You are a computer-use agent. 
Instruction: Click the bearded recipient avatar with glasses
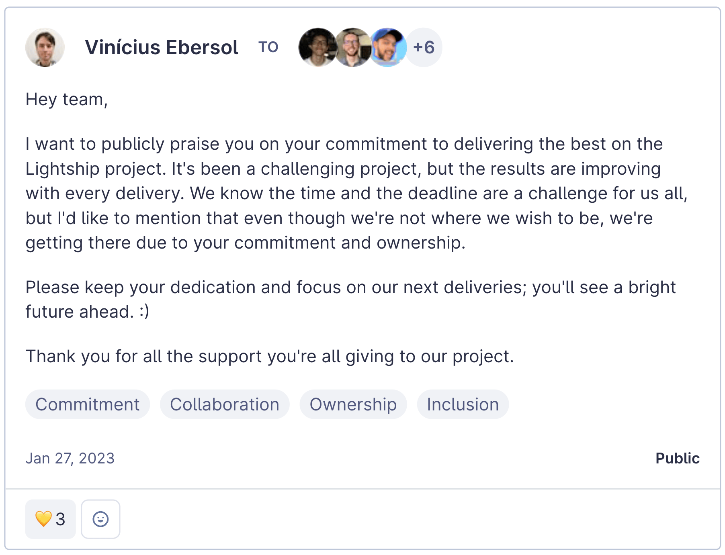pyautogui.click(x=352, y=47)
